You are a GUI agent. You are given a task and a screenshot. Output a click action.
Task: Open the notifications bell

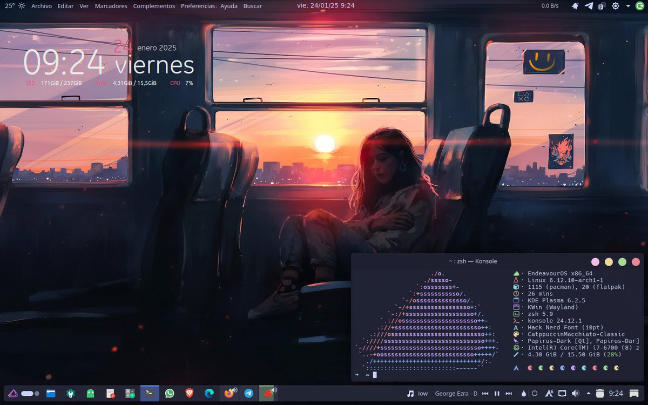(575, 6)
